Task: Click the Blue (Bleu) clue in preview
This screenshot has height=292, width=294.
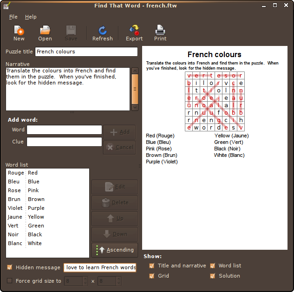Action: 158,142
